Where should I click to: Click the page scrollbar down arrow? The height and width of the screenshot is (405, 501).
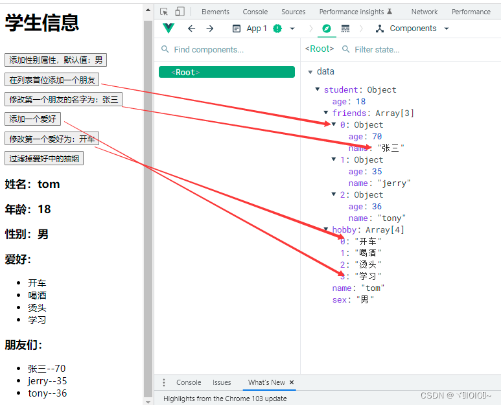point(148,402)
